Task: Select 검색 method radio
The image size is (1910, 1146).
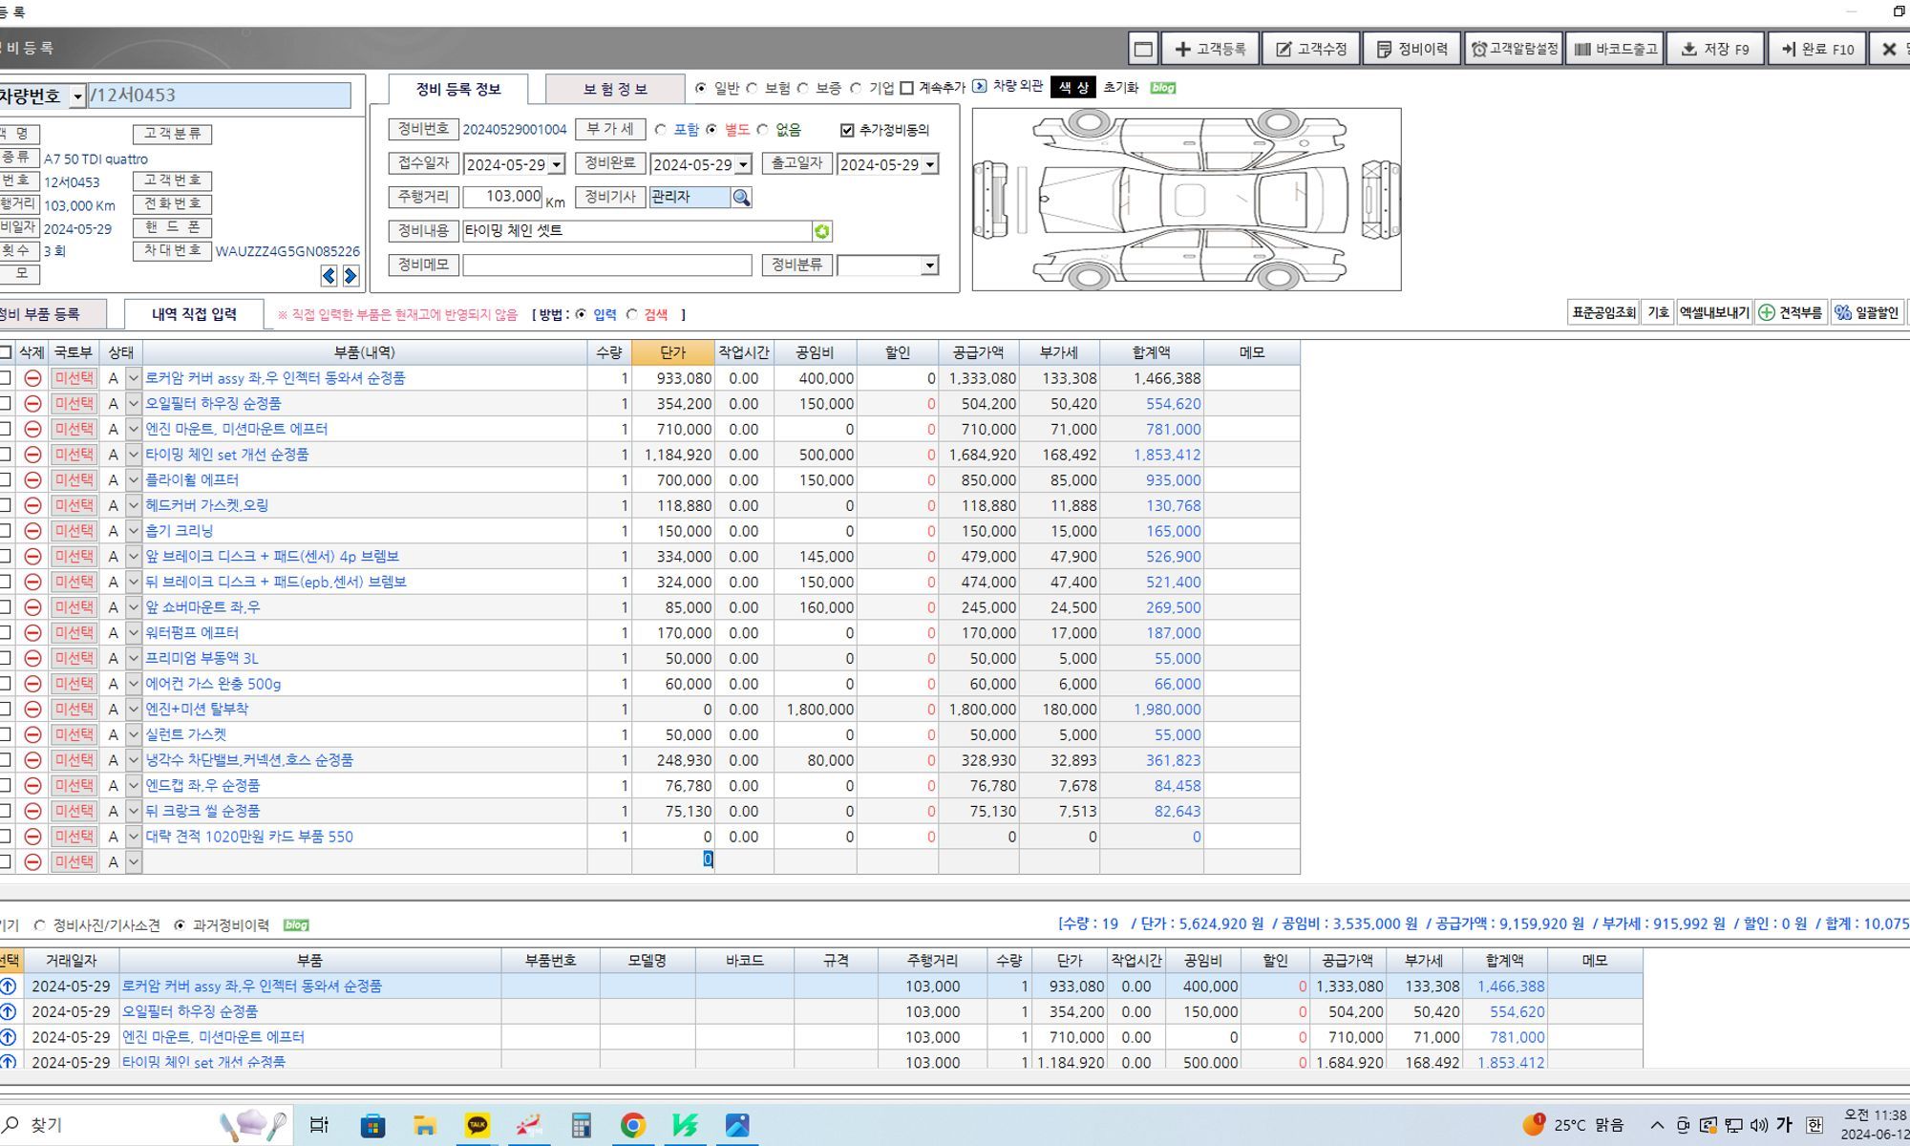Action: [x=632, y=314]
